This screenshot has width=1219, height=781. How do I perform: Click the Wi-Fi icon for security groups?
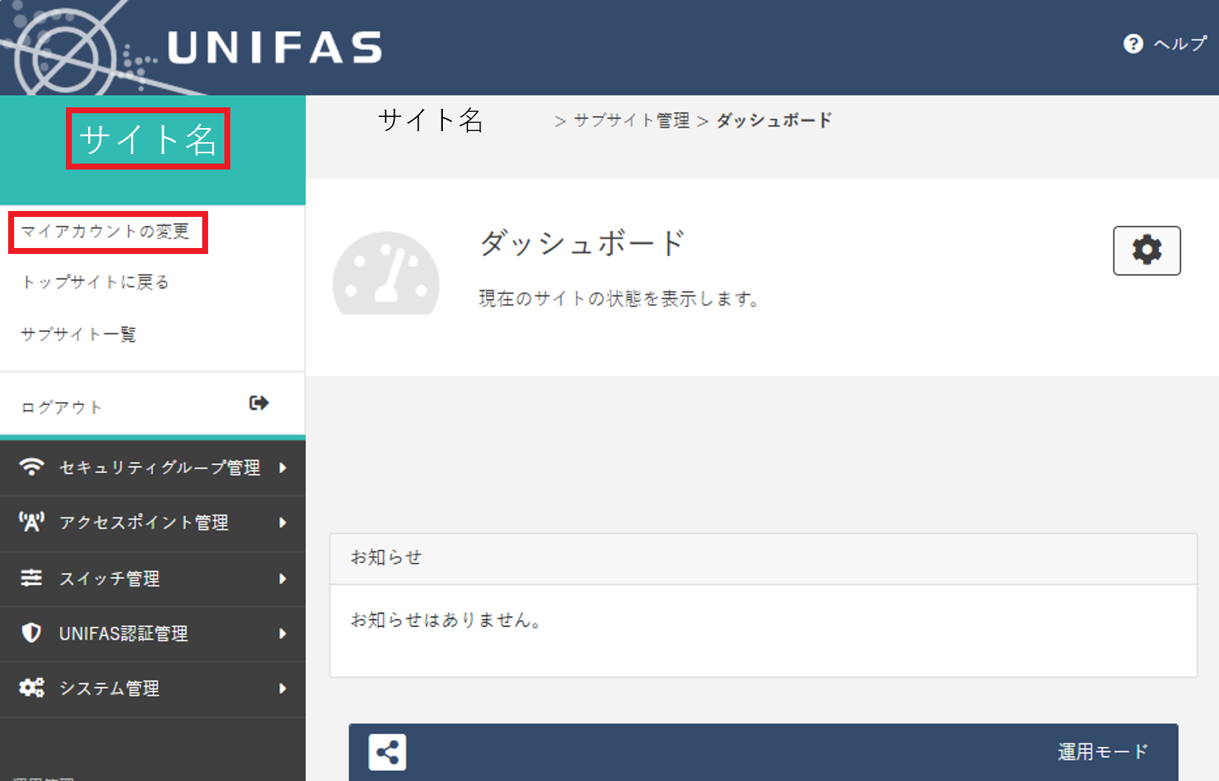(31, 467)
